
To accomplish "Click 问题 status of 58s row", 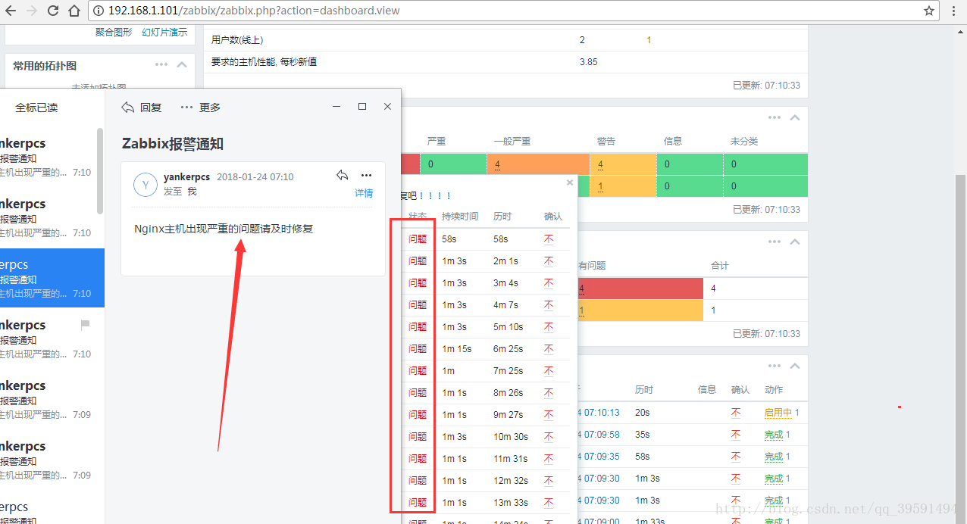I will point(418,239).
